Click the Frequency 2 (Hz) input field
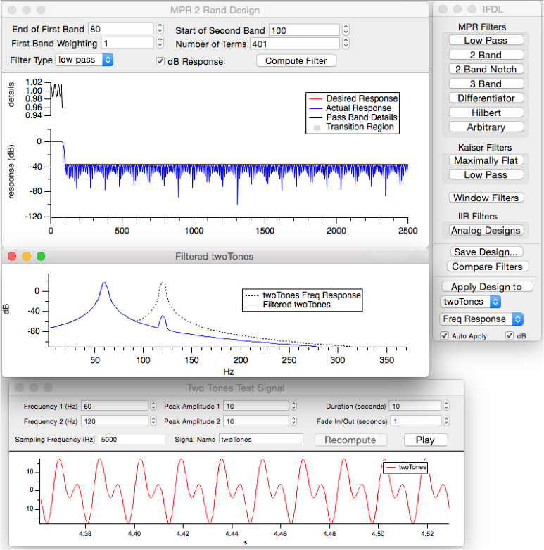 [114, 421]
